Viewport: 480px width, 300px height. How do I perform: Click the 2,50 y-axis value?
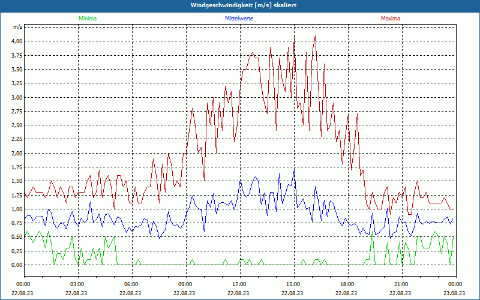(17, 125)
